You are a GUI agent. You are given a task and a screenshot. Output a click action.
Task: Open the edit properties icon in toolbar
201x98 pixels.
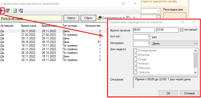point(7,11)
